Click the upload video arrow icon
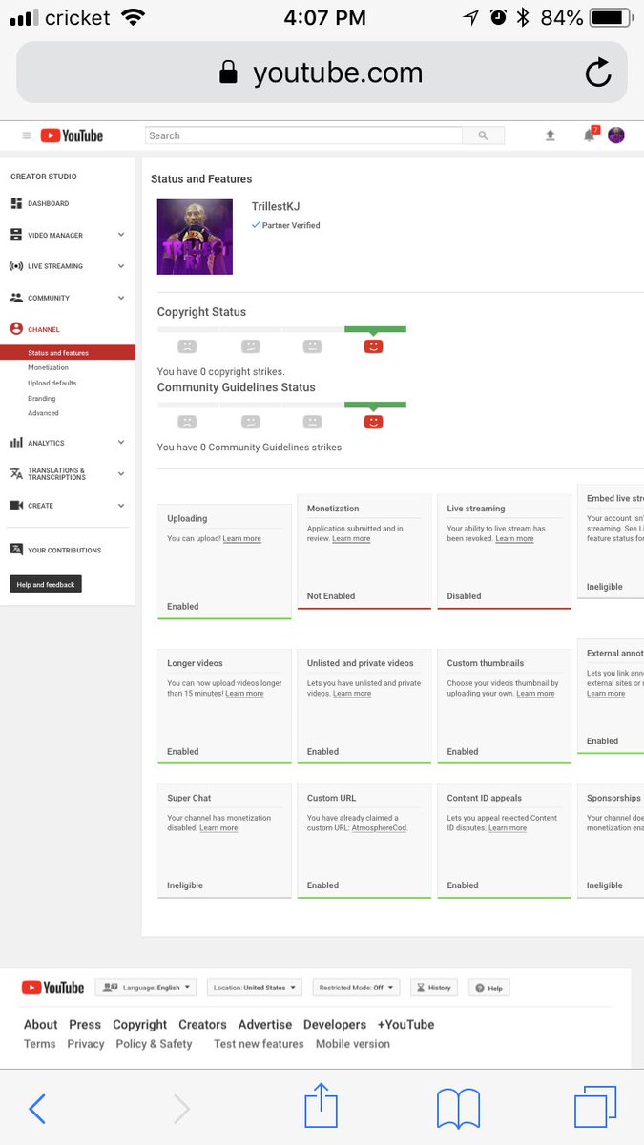Viewport: 644px width, 1145px height. pos(551,135)
